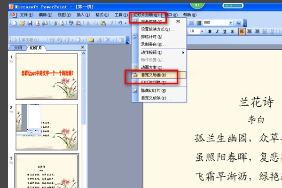This screenshot has width=282, height=188.
Task: Open the 文件 menu
Action: pos(23,15)
